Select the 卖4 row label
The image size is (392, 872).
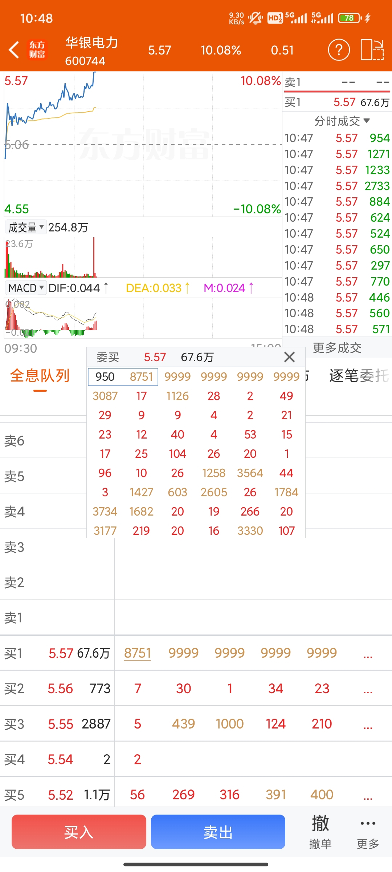point(14,512)
